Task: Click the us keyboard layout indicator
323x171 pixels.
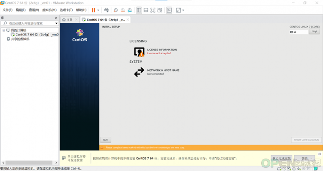Action: tap(298, 32)
